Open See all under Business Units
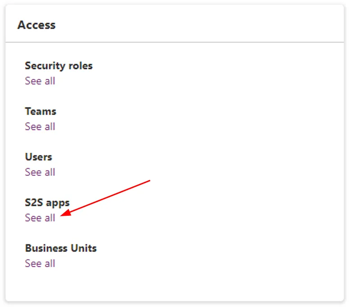 [x=40, y=263]
